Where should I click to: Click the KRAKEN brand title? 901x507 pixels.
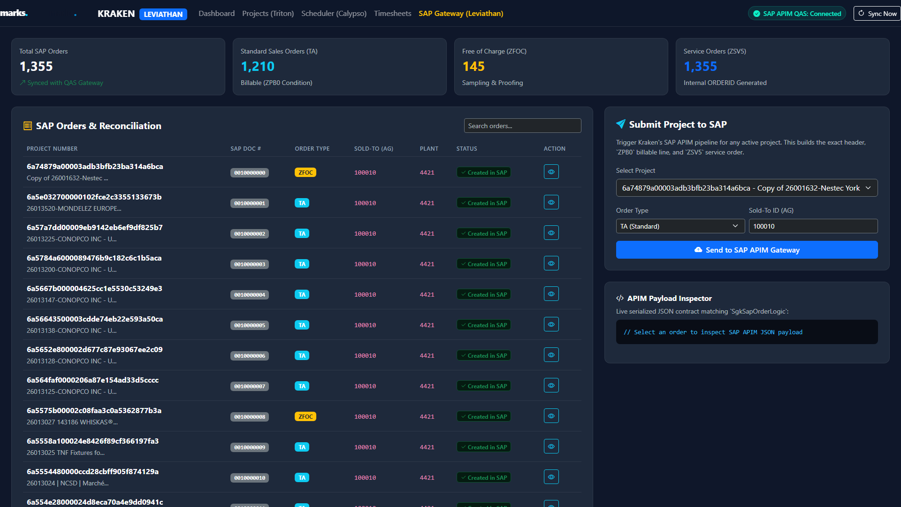(x=116, y=14)
